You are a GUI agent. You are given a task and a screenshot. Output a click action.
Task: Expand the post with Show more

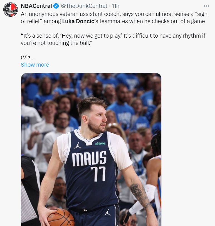pos(35,65)
